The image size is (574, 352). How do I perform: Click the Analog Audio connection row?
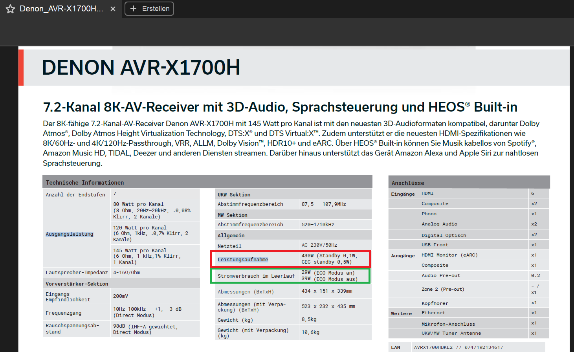pyautogui.click(x=484, y=224)
